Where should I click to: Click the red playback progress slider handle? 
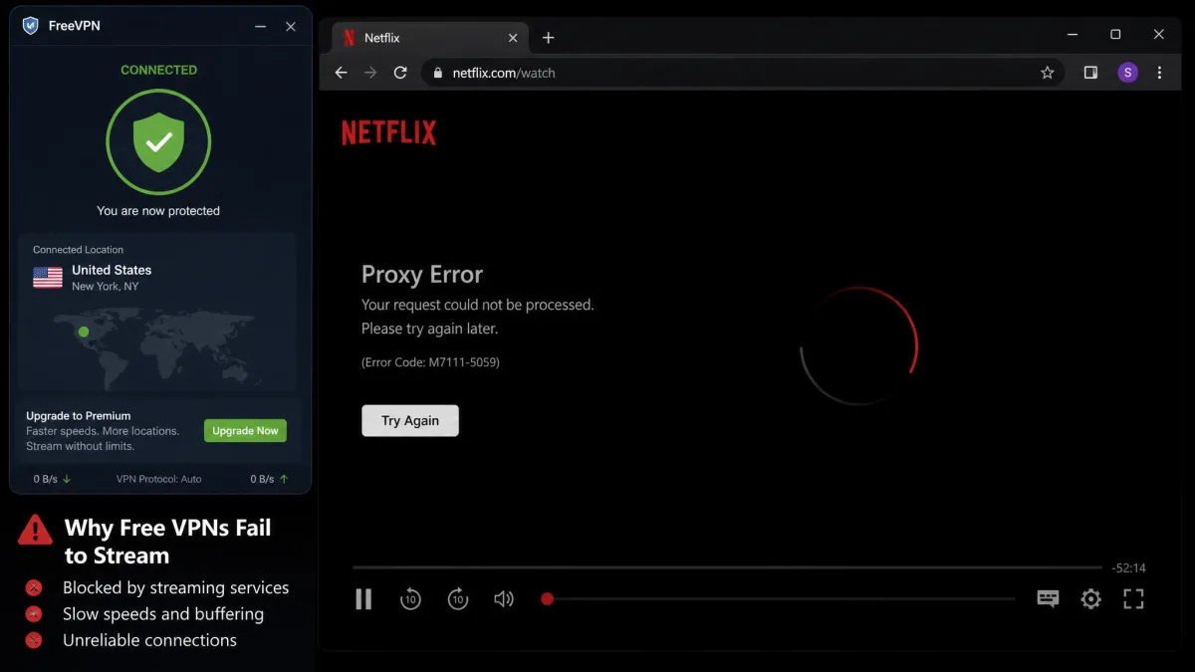(547, 598)
